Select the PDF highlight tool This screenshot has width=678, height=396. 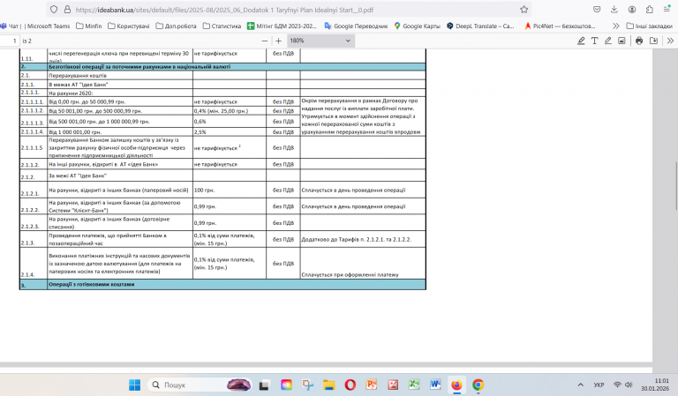[x=581, y=41]
